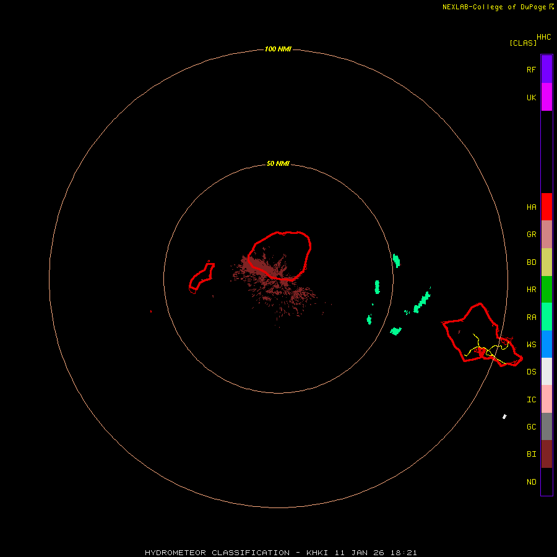Click the light pink IC legend swatch
The image size is (557, 557).
coord(546,399)
